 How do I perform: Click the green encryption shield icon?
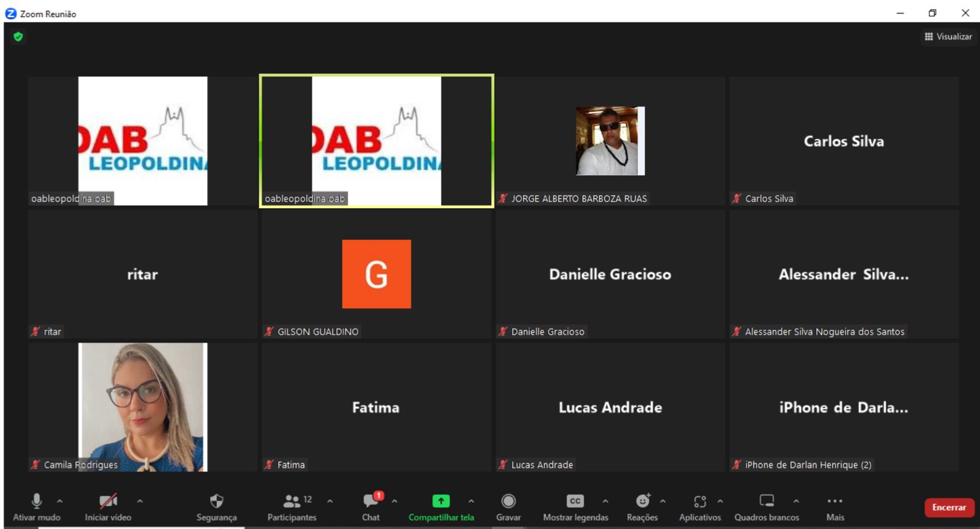(x=18, y=37)
